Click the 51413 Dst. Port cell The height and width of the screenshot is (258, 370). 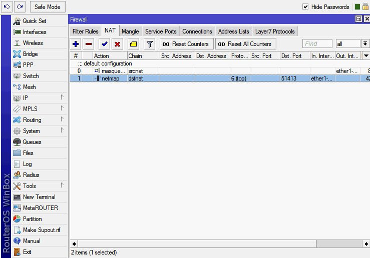[295, 78]
